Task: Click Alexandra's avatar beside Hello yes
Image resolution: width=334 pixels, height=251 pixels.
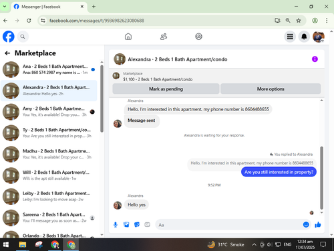Action: tap(118, 205)
